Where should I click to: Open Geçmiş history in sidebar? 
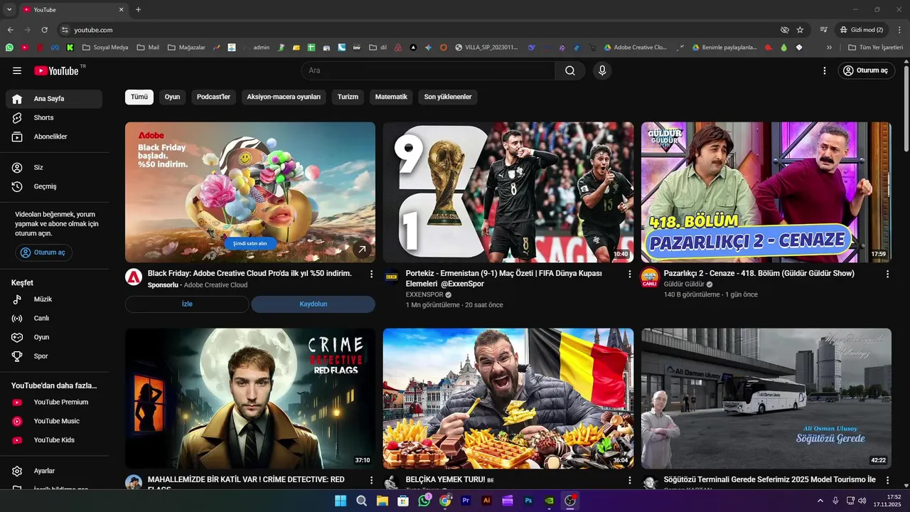tap(54, 186)
